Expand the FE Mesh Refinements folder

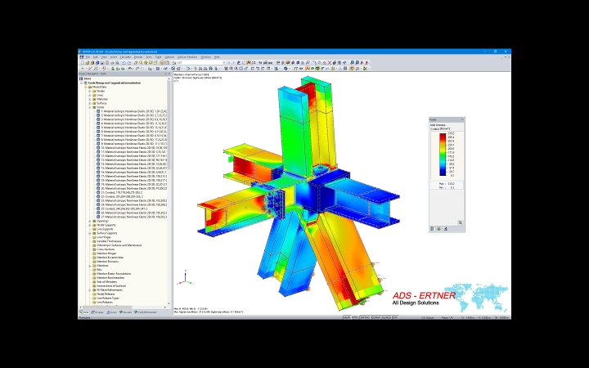tap(90, 289)
